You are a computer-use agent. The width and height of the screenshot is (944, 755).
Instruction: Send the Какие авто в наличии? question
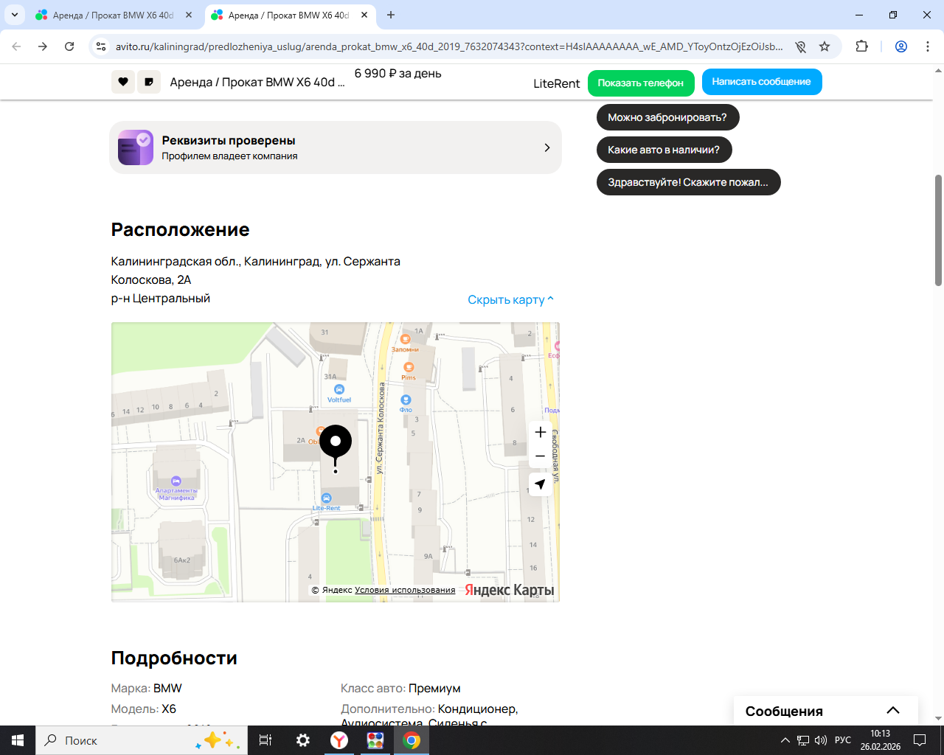click(x=664, y=150)
